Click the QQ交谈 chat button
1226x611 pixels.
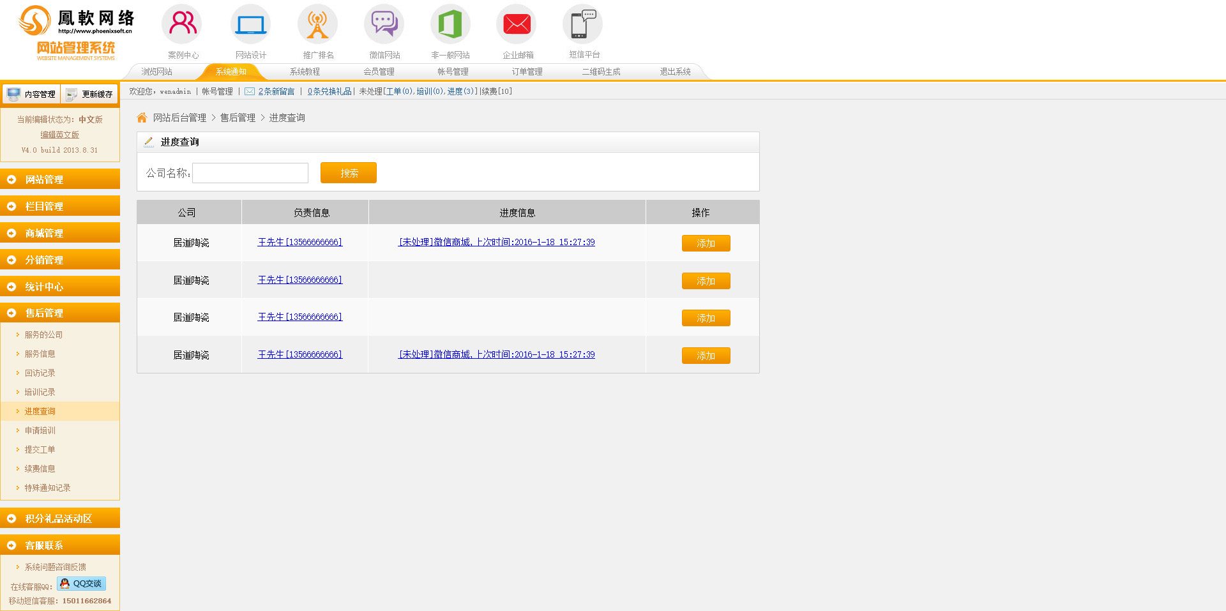point(81,584)
